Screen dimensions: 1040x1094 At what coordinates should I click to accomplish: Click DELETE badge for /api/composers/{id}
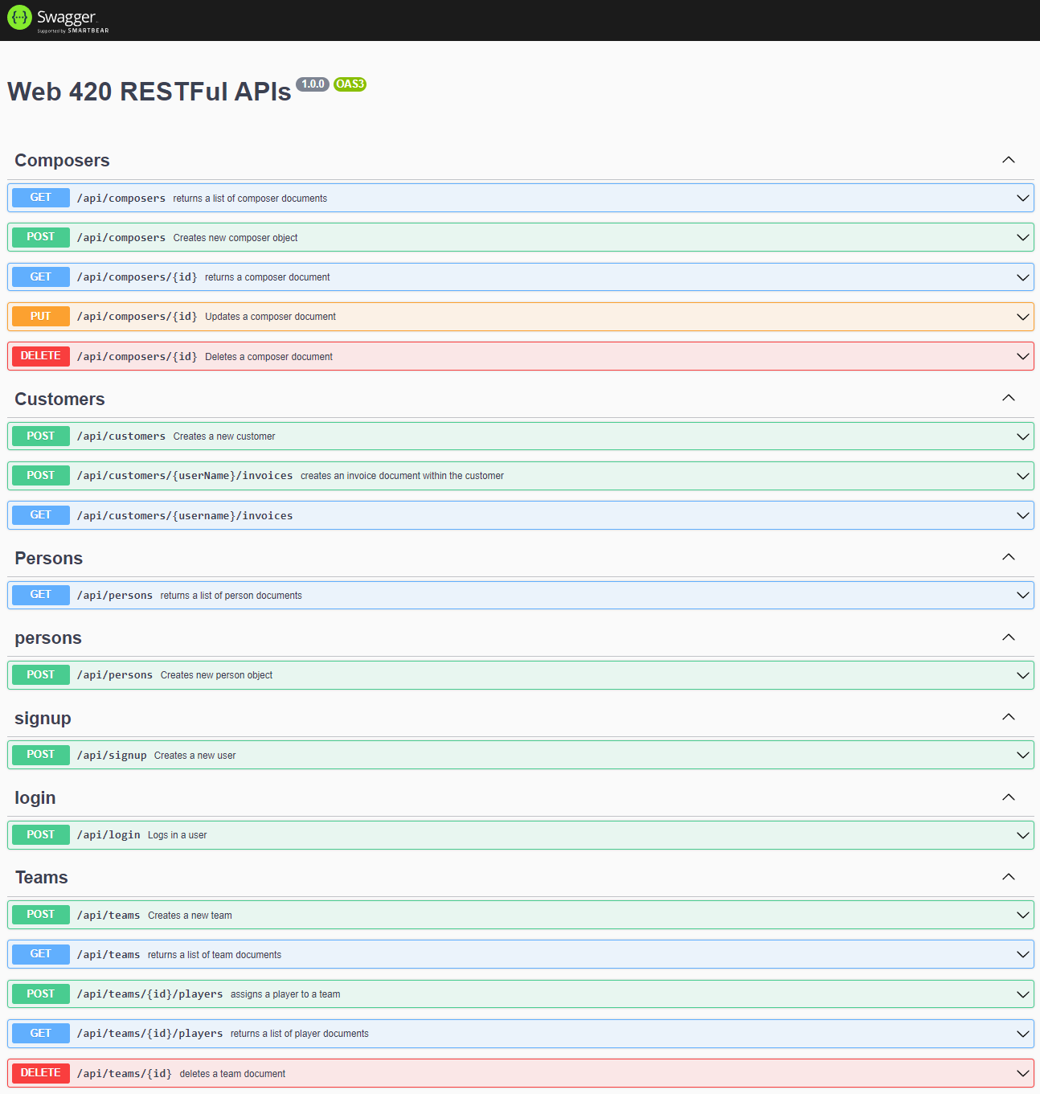(41, 356)
